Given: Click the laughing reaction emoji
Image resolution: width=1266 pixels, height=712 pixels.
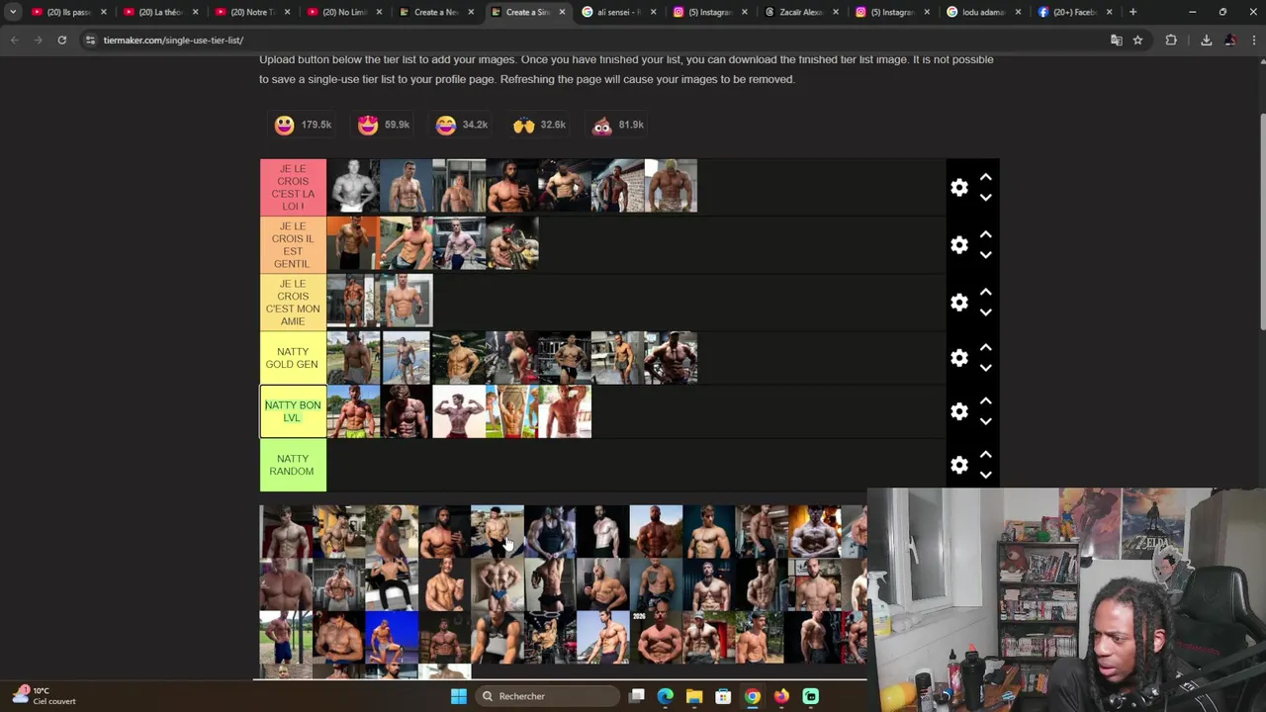Looking at the screenshot, I should [446, 125].
